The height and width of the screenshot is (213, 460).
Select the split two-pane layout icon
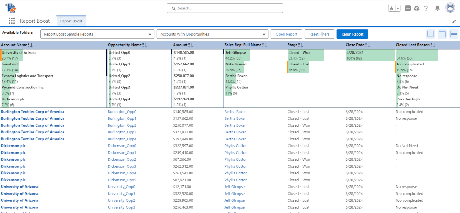pyautogui.click(x=454, y=34)
